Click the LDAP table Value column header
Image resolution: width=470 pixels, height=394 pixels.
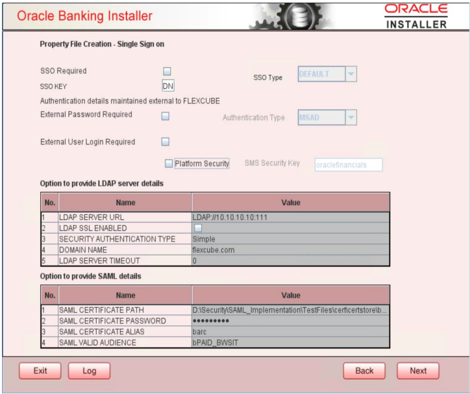pos(291,203)
